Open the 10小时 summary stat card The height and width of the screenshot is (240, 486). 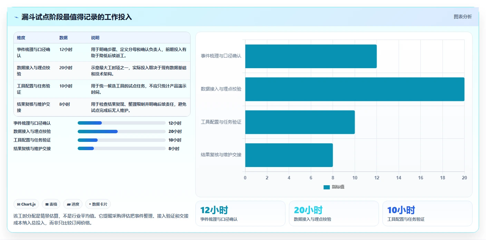coord(427,213)
